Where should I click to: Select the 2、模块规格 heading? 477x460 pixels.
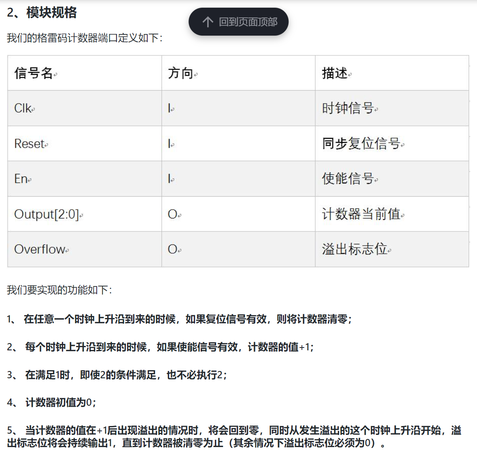42,13
